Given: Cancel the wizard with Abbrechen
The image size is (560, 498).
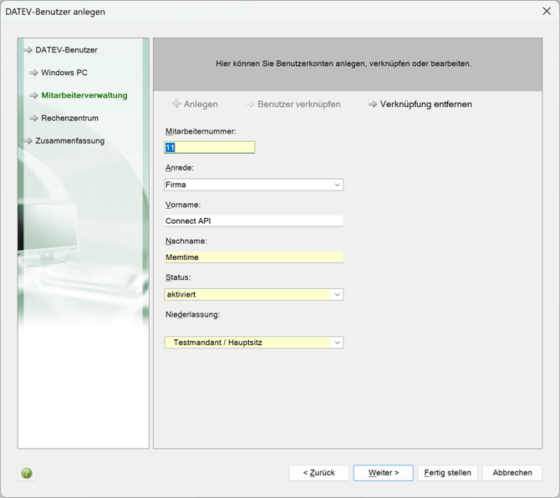Looking at the screenshot, I should coord(512,473).
